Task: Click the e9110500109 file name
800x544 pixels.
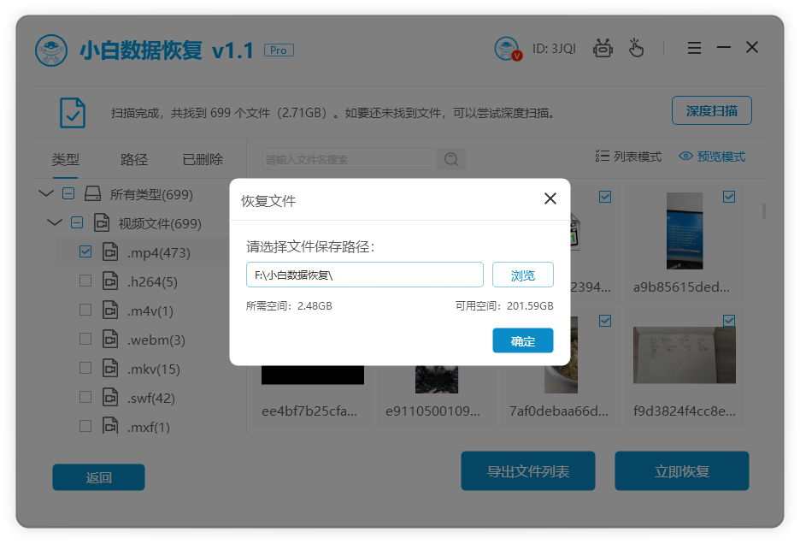Action: [x=433, y=411]
